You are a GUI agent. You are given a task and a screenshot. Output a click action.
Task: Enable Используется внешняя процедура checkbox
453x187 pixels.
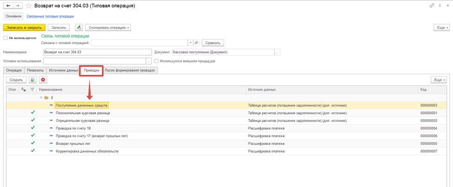click(x=156, y=61)
